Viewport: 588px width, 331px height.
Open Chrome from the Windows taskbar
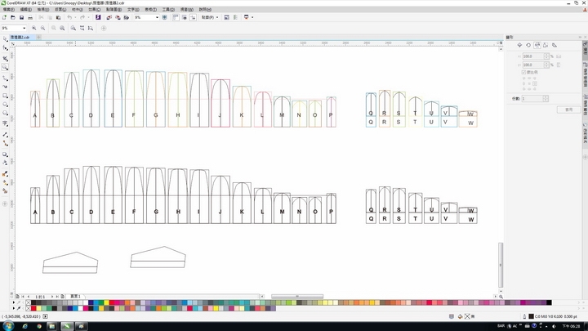(38, 326)
